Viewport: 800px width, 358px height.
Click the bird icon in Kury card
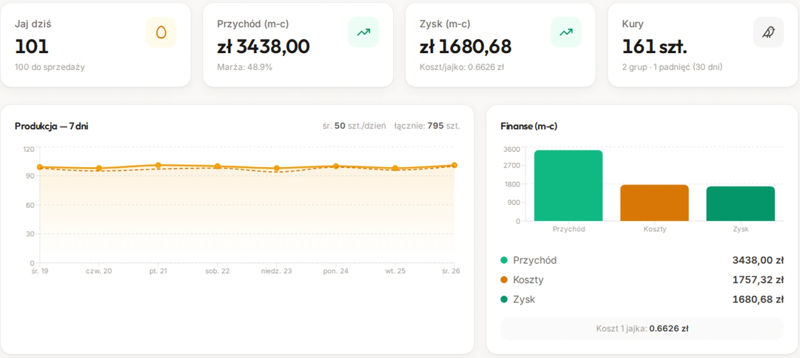(x=768, y=33)
